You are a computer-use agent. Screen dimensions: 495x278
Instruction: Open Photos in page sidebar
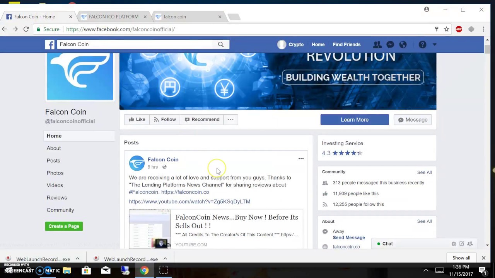click(x=55, y=173)
